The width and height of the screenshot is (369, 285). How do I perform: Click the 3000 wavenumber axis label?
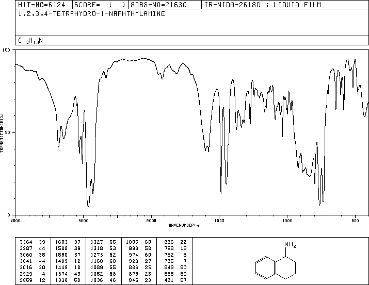(83, 221)
